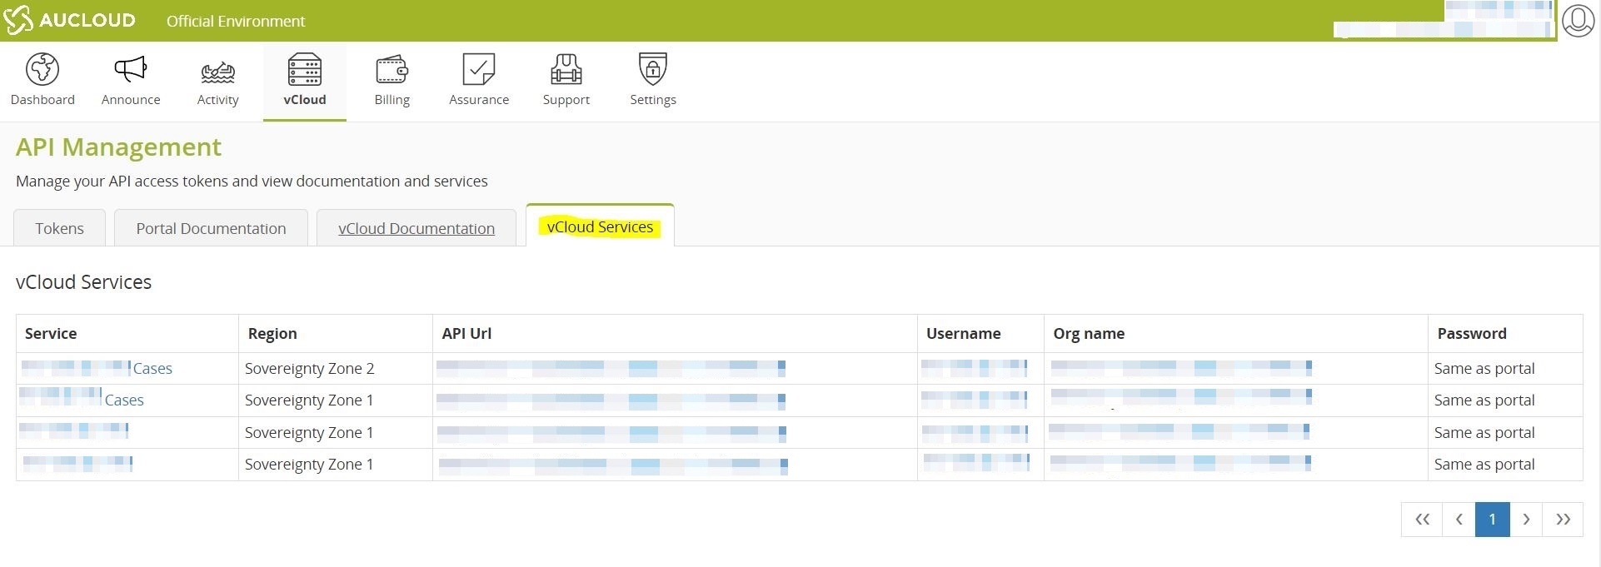This screenshot has height=567, width=1601.
Task: Go to the previous page
Action: [x=1459, y=520]
